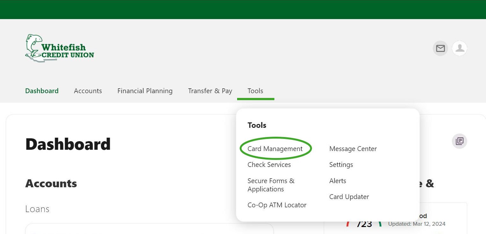Click the Tools heading in dropdown panel
This screenshot has height=234, width=486.
(x=257, y=125)
